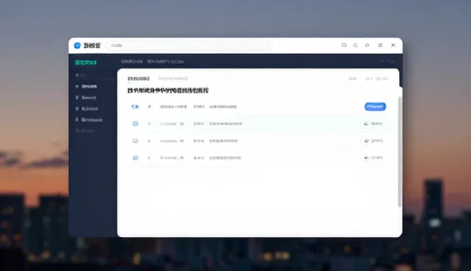Select the second greyed tab in white panel
This screenshot has height=271, width=471.
point(173,79)
